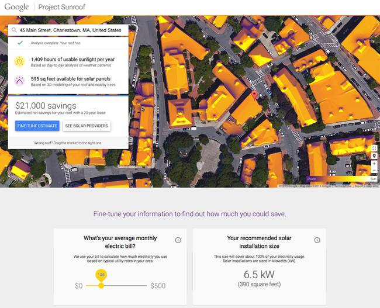Click the purple roof area icon
This screenshot has height=308, width=380.
(x=20, y=81)
